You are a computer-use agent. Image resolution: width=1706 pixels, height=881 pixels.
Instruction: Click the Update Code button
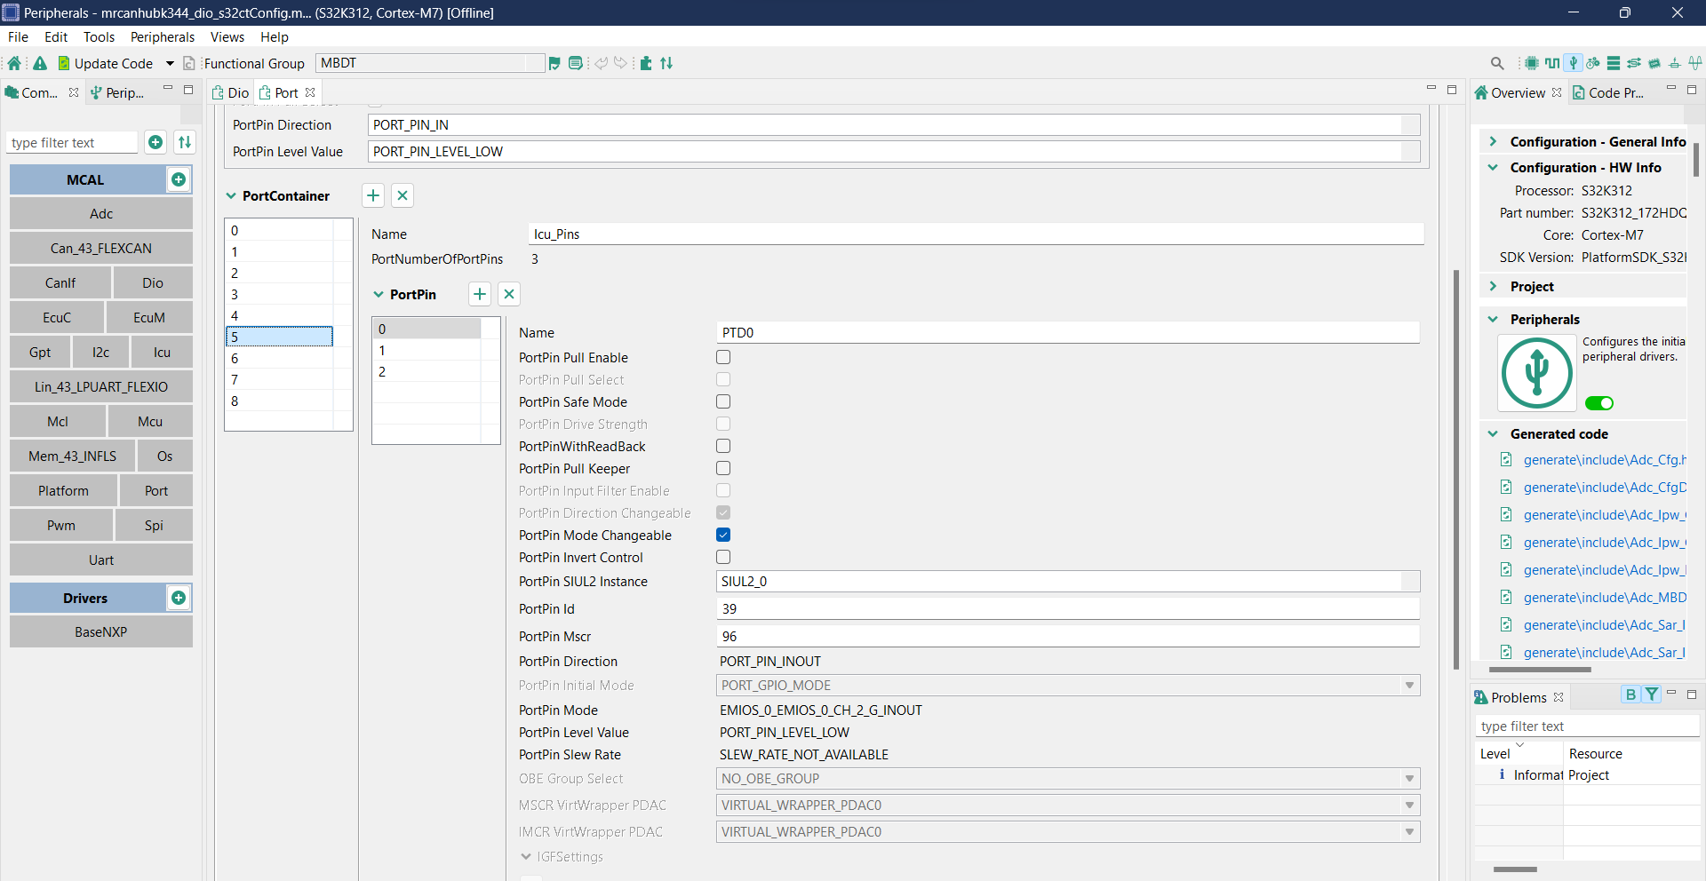point(114,63)
